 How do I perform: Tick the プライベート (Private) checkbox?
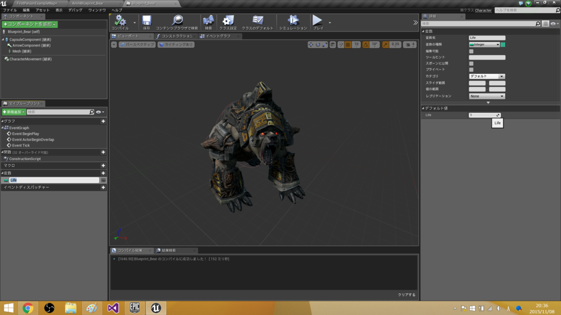click(x=471, y=70)
